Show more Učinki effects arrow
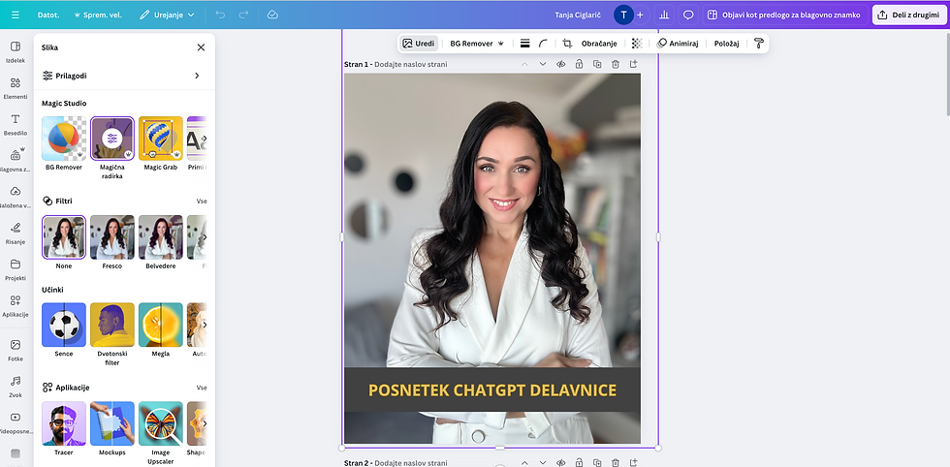This screenshot has width=950, height=467. click(205, 325)
